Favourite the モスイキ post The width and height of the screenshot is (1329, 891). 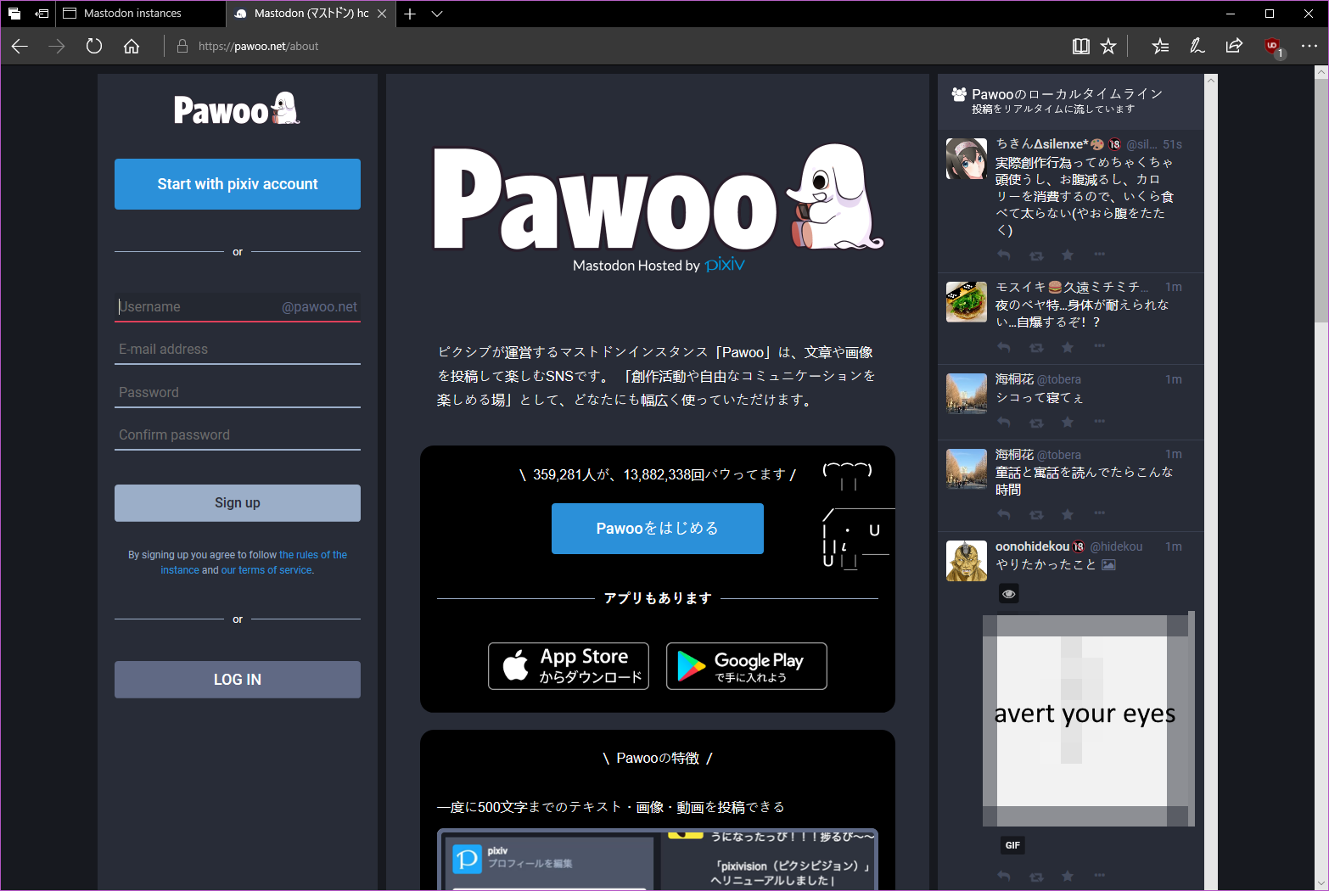pos(1068,347)
